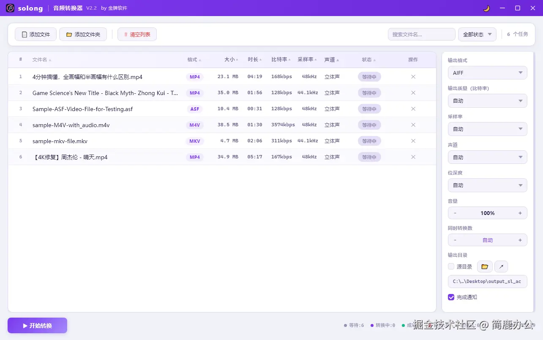
Task: Focus the 搜索文件名 search field
Action: 421,34
